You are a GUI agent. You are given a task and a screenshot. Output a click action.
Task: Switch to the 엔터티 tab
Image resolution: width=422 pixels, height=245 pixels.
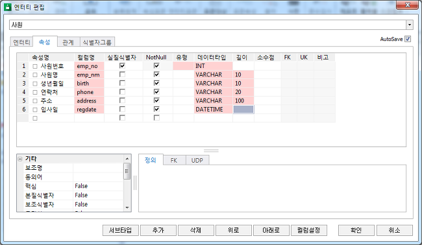click(21, 42)
